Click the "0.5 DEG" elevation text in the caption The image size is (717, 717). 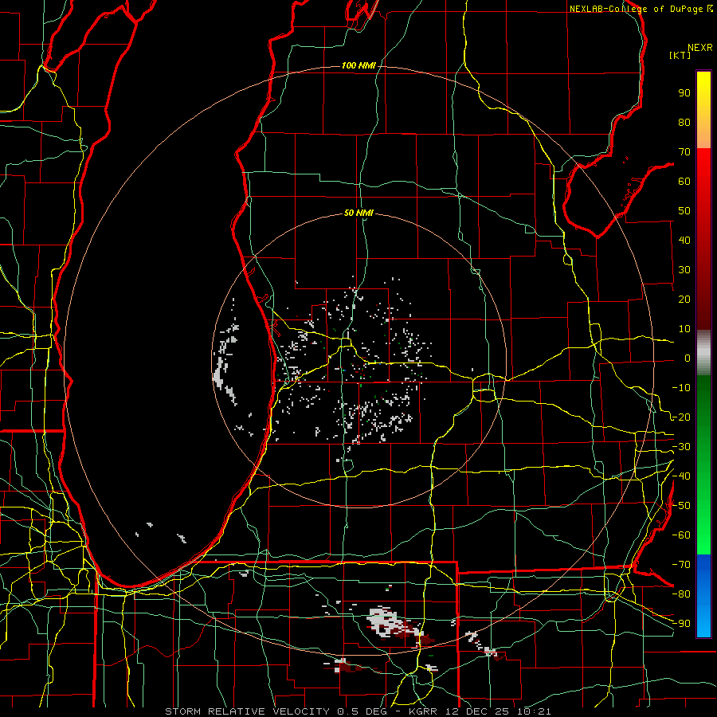[x=362, y=711]
